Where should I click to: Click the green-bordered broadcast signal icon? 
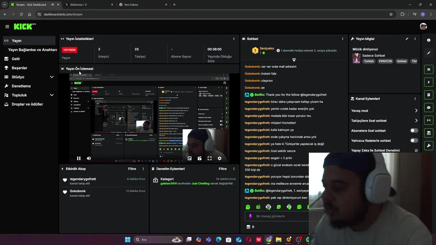[x=429, y=120]
